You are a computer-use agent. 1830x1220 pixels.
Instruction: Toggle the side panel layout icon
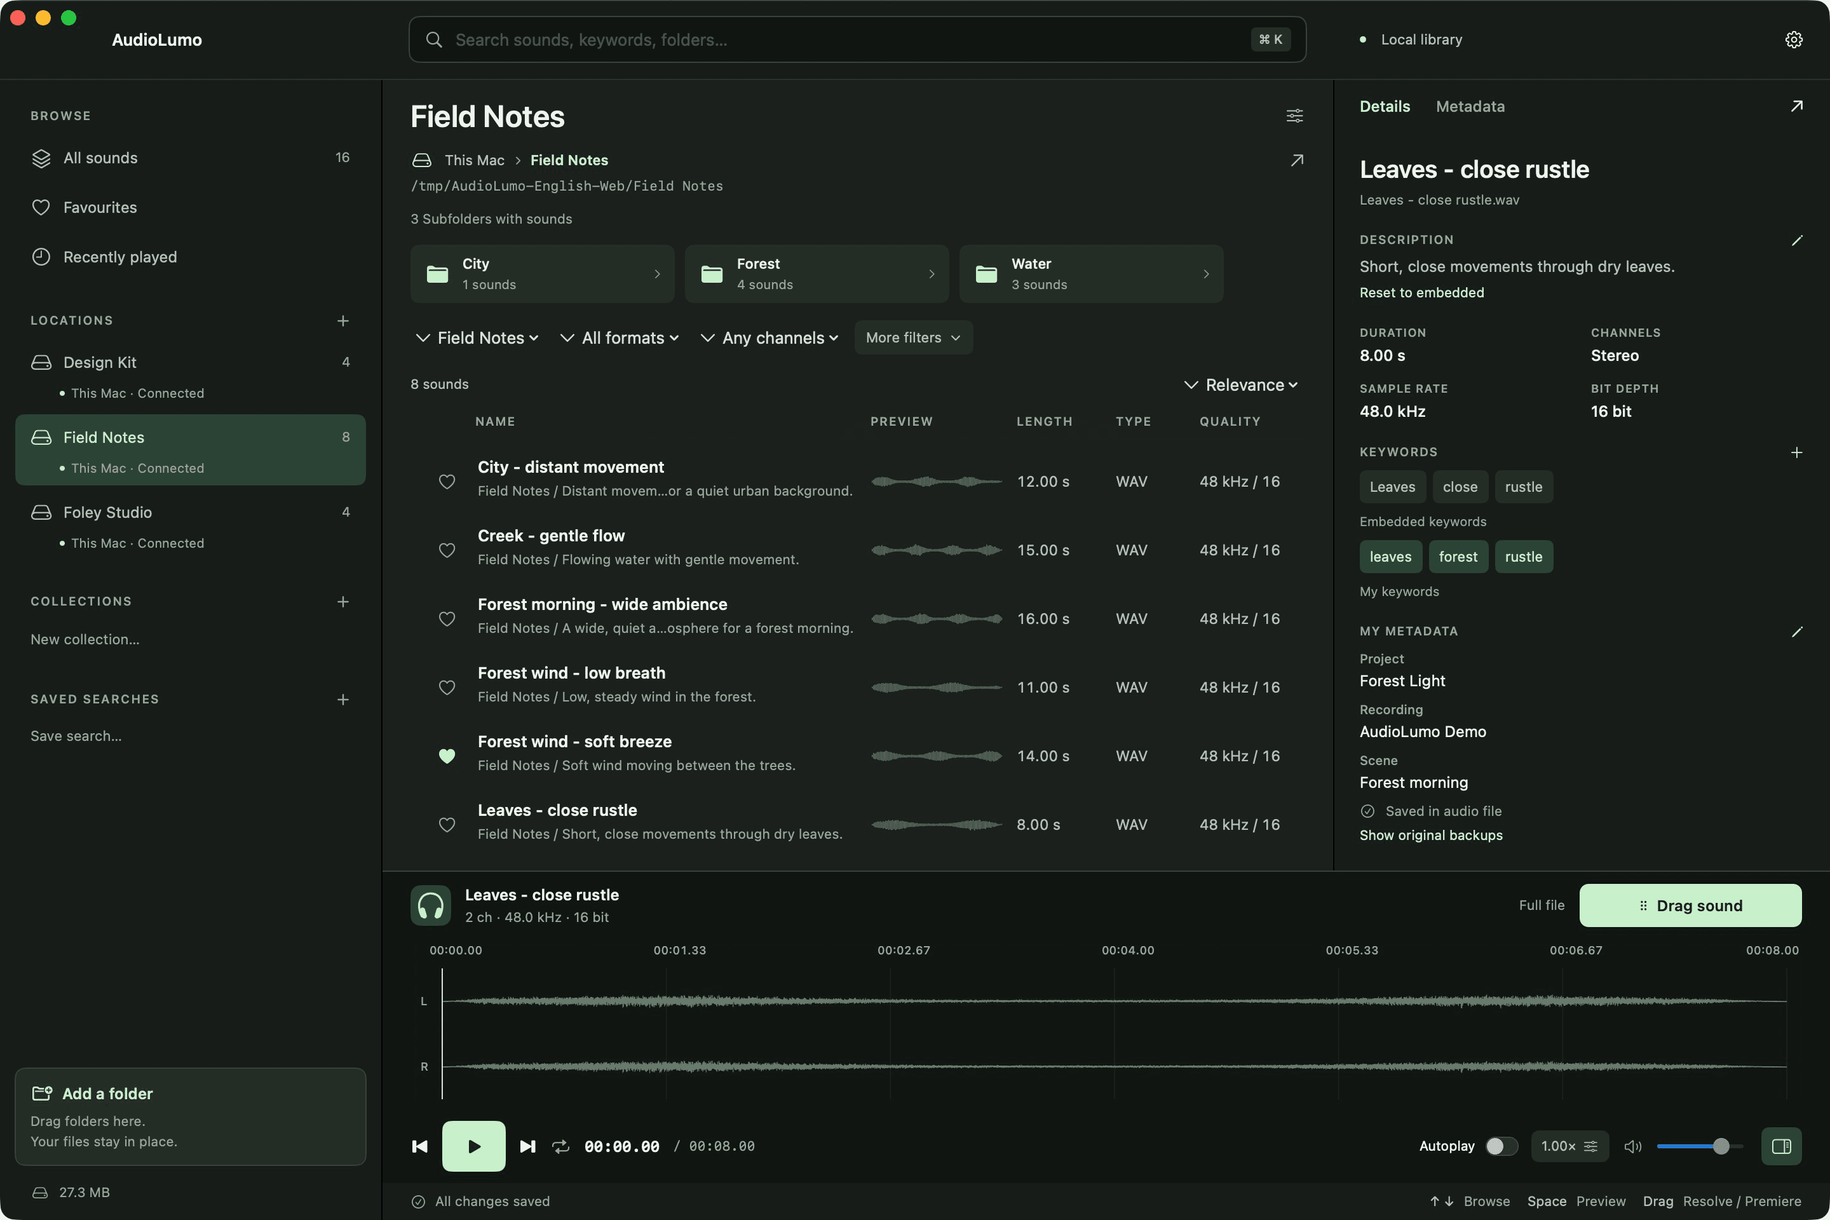point(1782,1146)
